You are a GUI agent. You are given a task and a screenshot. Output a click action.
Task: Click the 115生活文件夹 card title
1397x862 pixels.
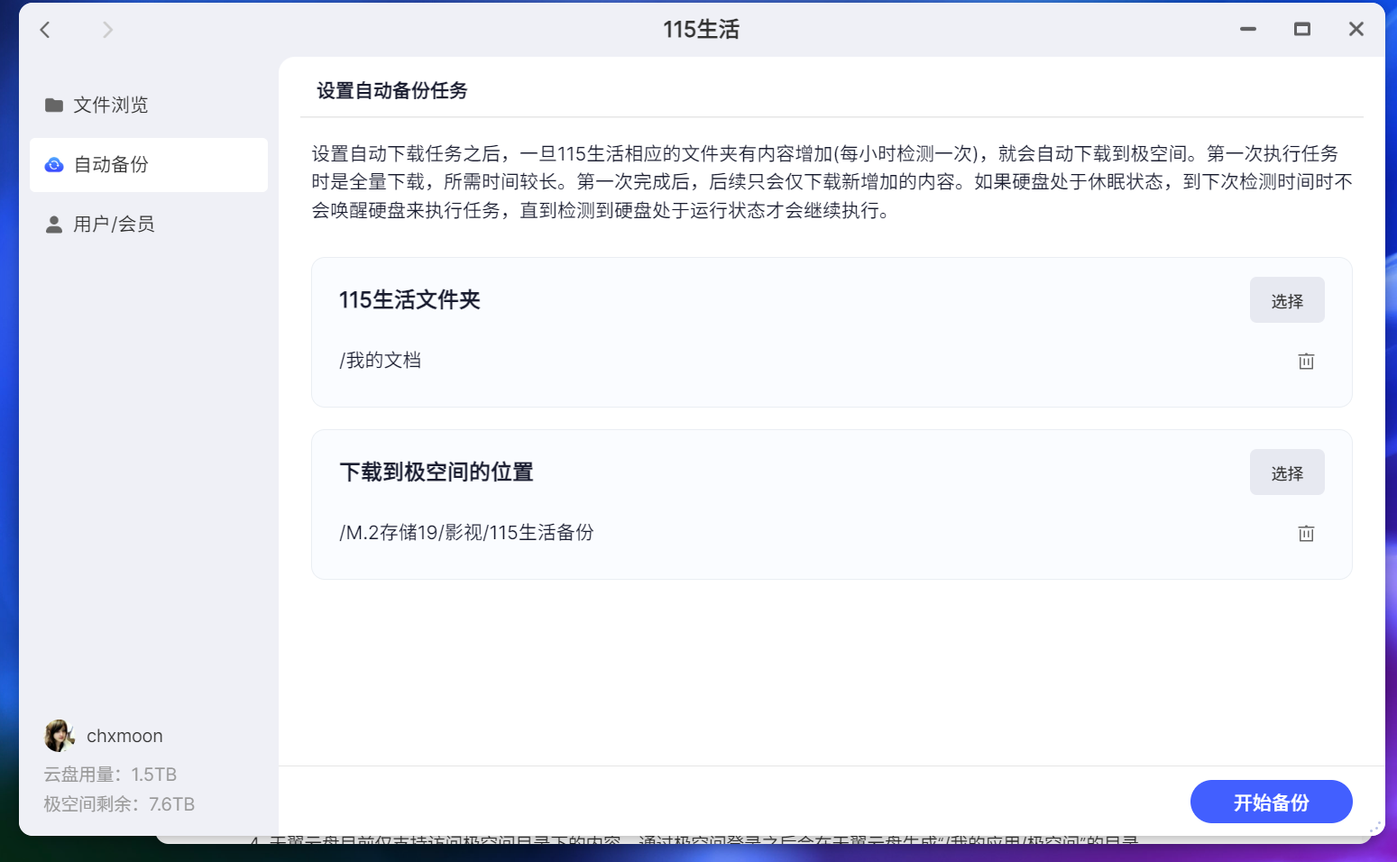click(409, 300)
